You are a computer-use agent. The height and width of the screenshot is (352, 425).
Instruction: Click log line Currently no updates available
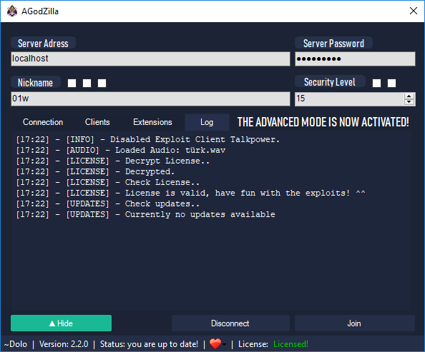[x=145, y=214]
